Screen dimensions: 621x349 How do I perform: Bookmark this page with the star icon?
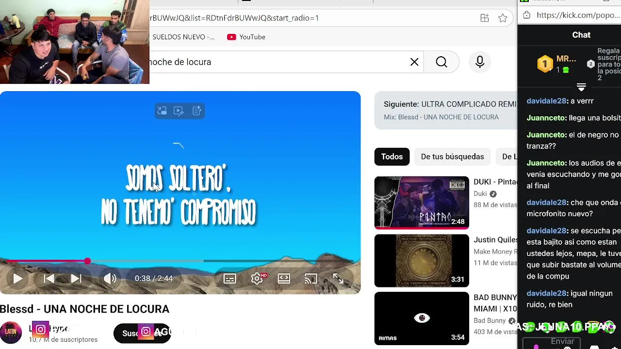click(x=503, y=18)
